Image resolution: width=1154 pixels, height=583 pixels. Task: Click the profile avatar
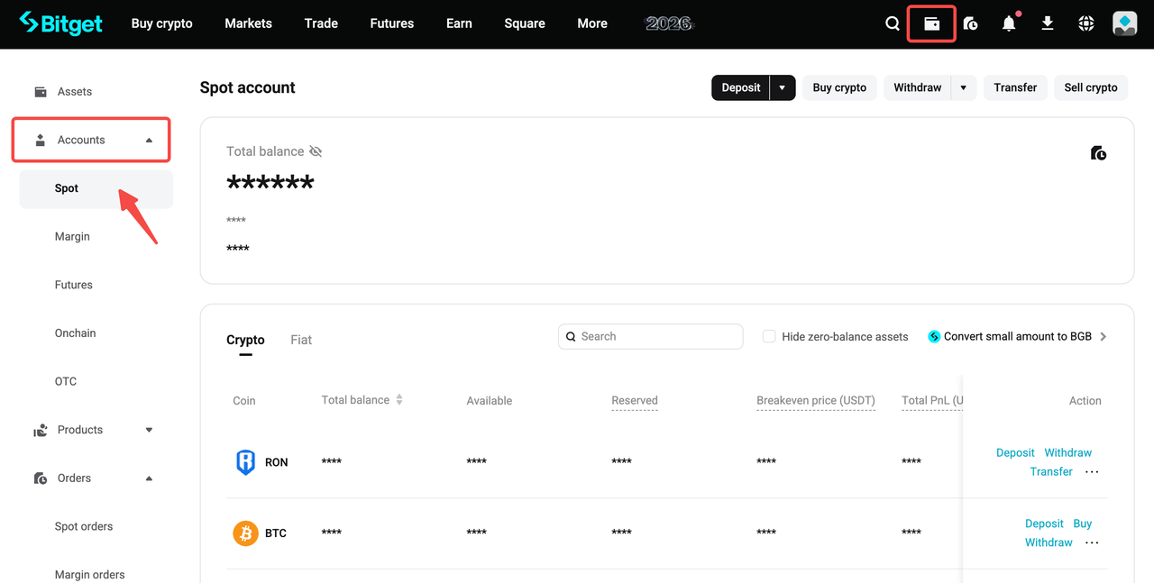(1124, 23)
